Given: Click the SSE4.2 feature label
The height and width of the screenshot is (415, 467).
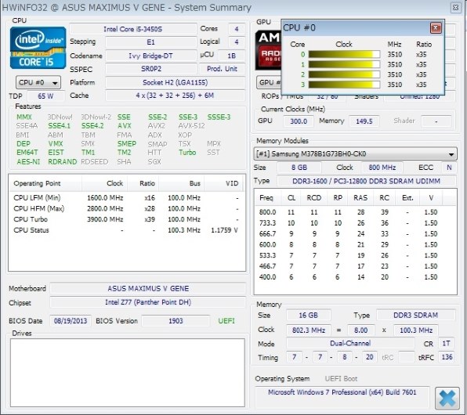Looking at the screenshot, I should click(92, 126).
